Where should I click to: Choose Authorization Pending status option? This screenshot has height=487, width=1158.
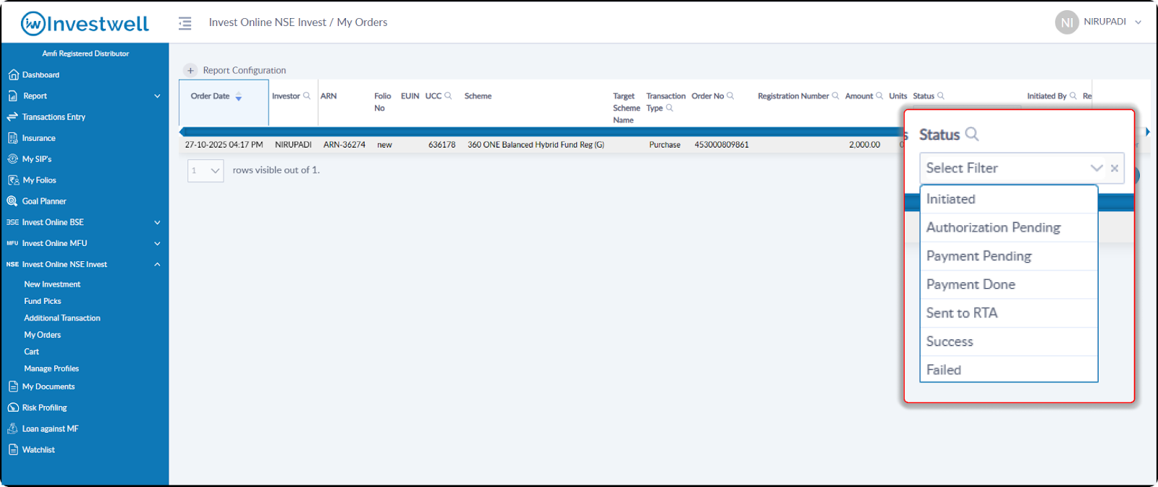[x=1009, y=227]
